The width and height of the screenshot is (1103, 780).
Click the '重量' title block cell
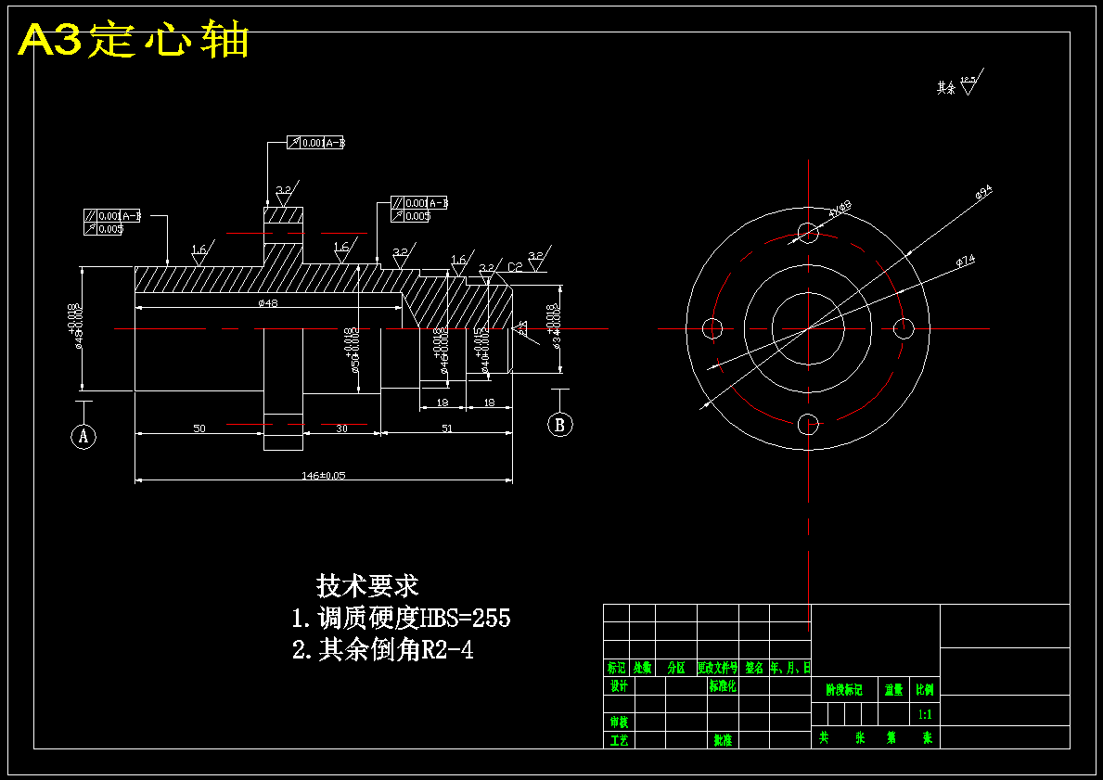[x=894, y=691]
